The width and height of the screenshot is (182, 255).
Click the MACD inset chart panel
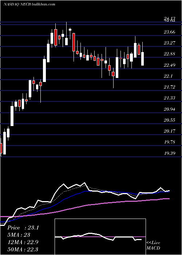point(100,237)
